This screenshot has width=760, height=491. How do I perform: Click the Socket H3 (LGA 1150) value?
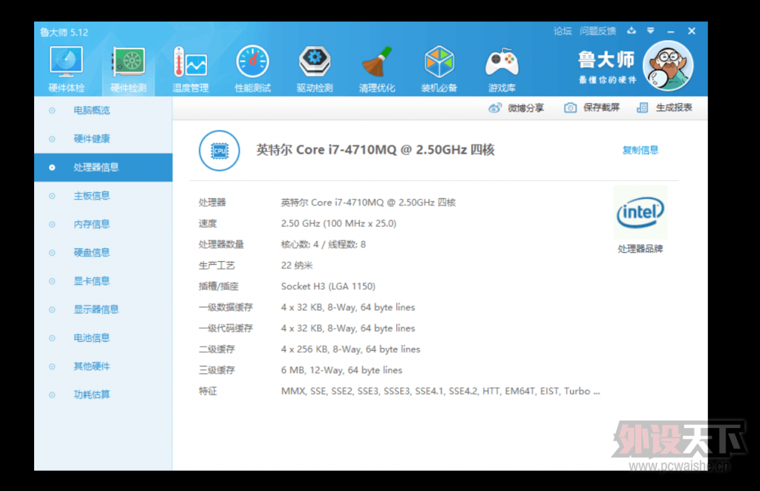click(x=328, y=286)
